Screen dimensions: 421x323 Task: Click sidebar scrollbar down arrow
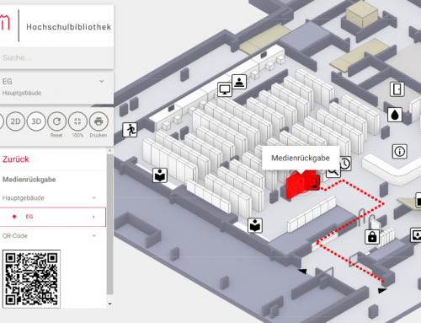(x=109, y=304)
